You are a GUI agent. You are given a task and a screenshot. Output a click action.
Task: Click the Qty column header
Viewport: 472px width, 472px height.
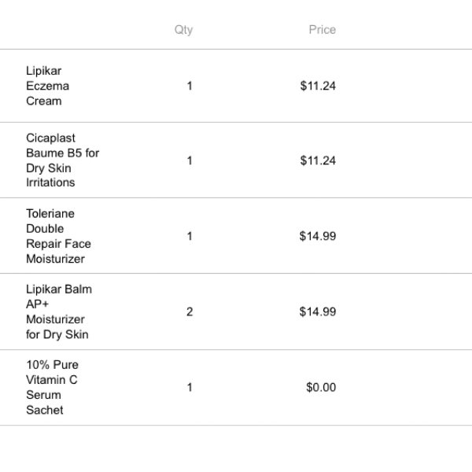coord(183,30)
